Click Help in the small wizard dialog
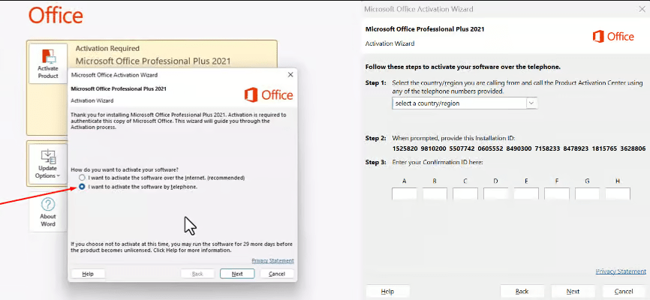The width and height of the screenshot is (650, 300). pos(88,274)
